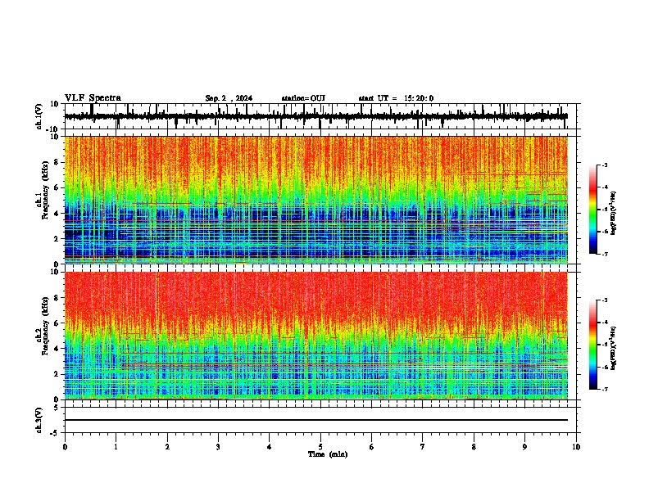Click the "-7" label on ch.2 color bar
The image size is (649, 501).
(x=604, y=389)
